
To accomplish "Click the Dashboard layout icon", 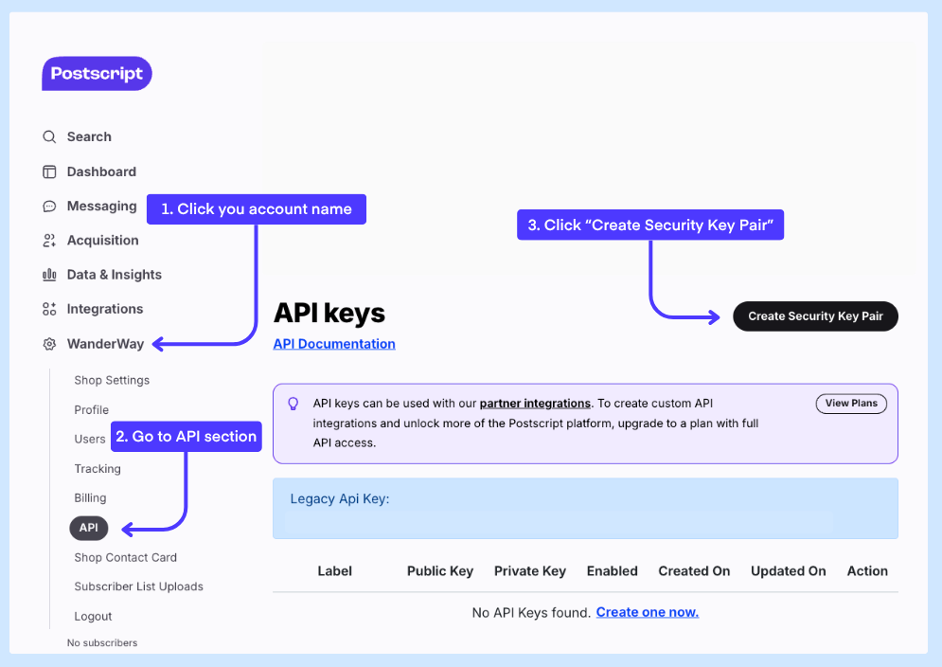I will (49, 172).
